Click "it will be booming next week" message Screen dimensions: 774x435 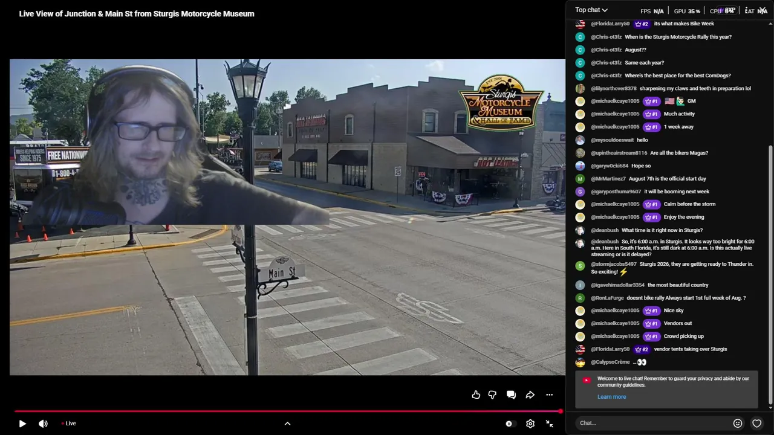[x=677, y=192]
